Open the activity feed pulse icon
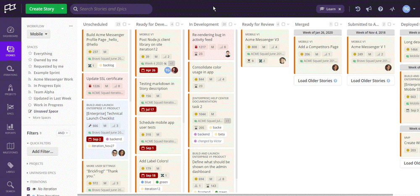 click(x=392, y=9)
